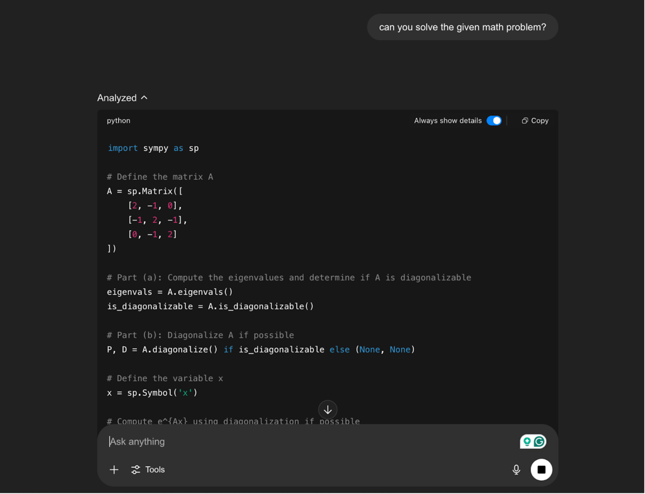Activate the microphone dictation icon

(516, 469)
